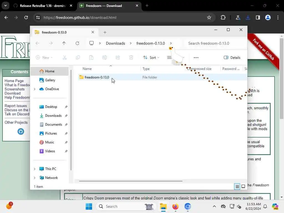Select Downloads in the breadcrumb path

click(115, 43)
